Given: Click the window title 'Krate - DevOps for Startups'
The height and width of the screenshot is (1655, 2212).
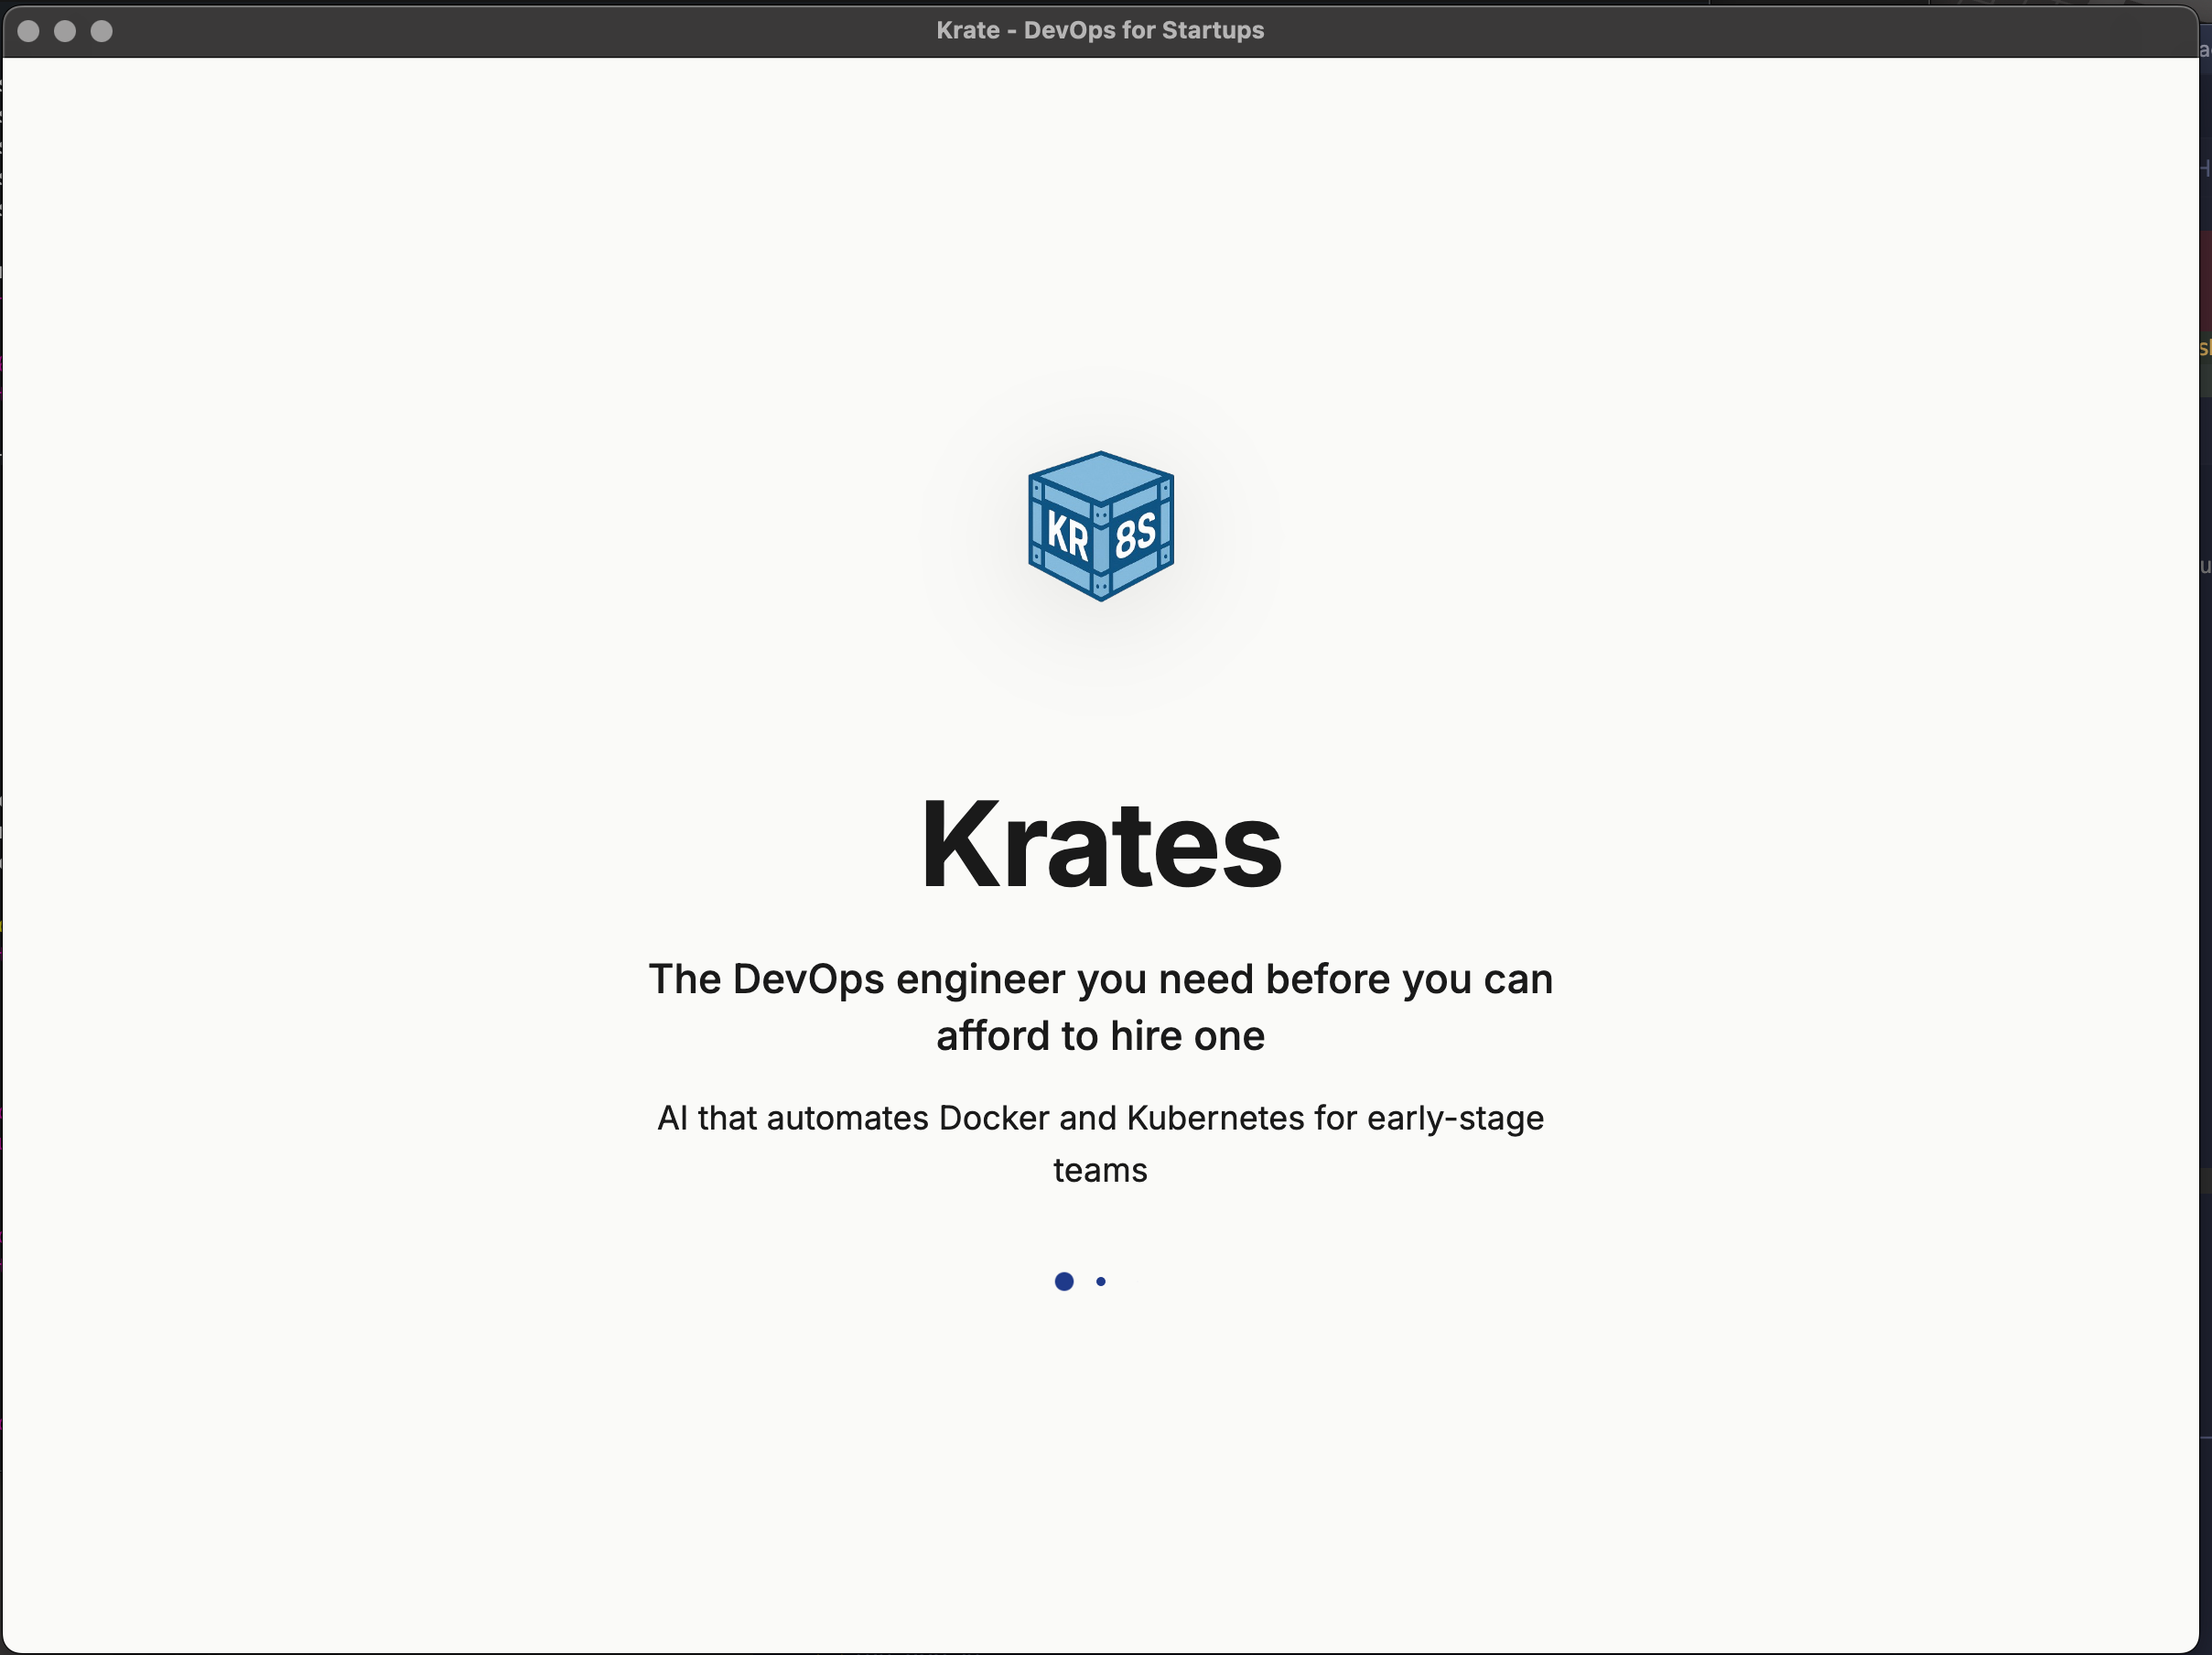Looking at the screenshot, I should click(x=1100, y=30).
